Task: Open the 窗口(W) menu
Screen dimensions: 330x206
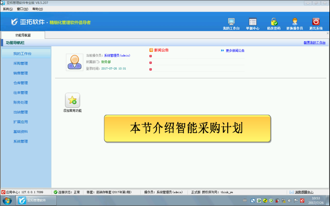Action: (22, 9)
